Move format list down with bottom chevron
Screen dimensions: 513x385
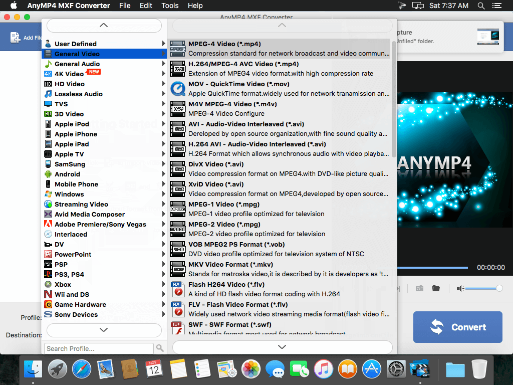click(282, 347)
